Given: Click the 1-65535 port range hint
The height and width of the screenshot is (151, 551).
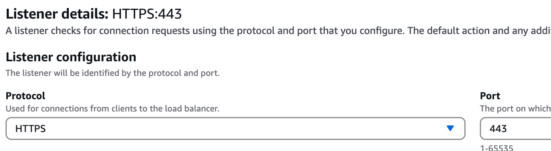Looking at the screenshot, I should [x=496, y=148].
